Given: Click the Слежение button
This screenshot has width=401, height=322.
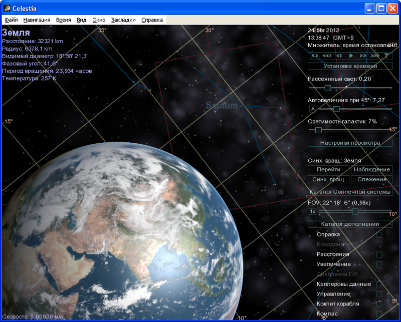Looking at the screenshot, I should [372, 179].
